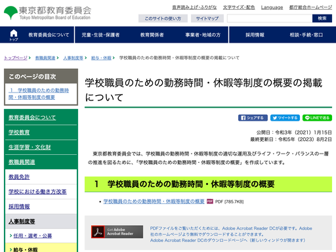Click 最終更新日 令和5年 date text
The width and height of the screenshot is (336, 252).
(291, 139)
